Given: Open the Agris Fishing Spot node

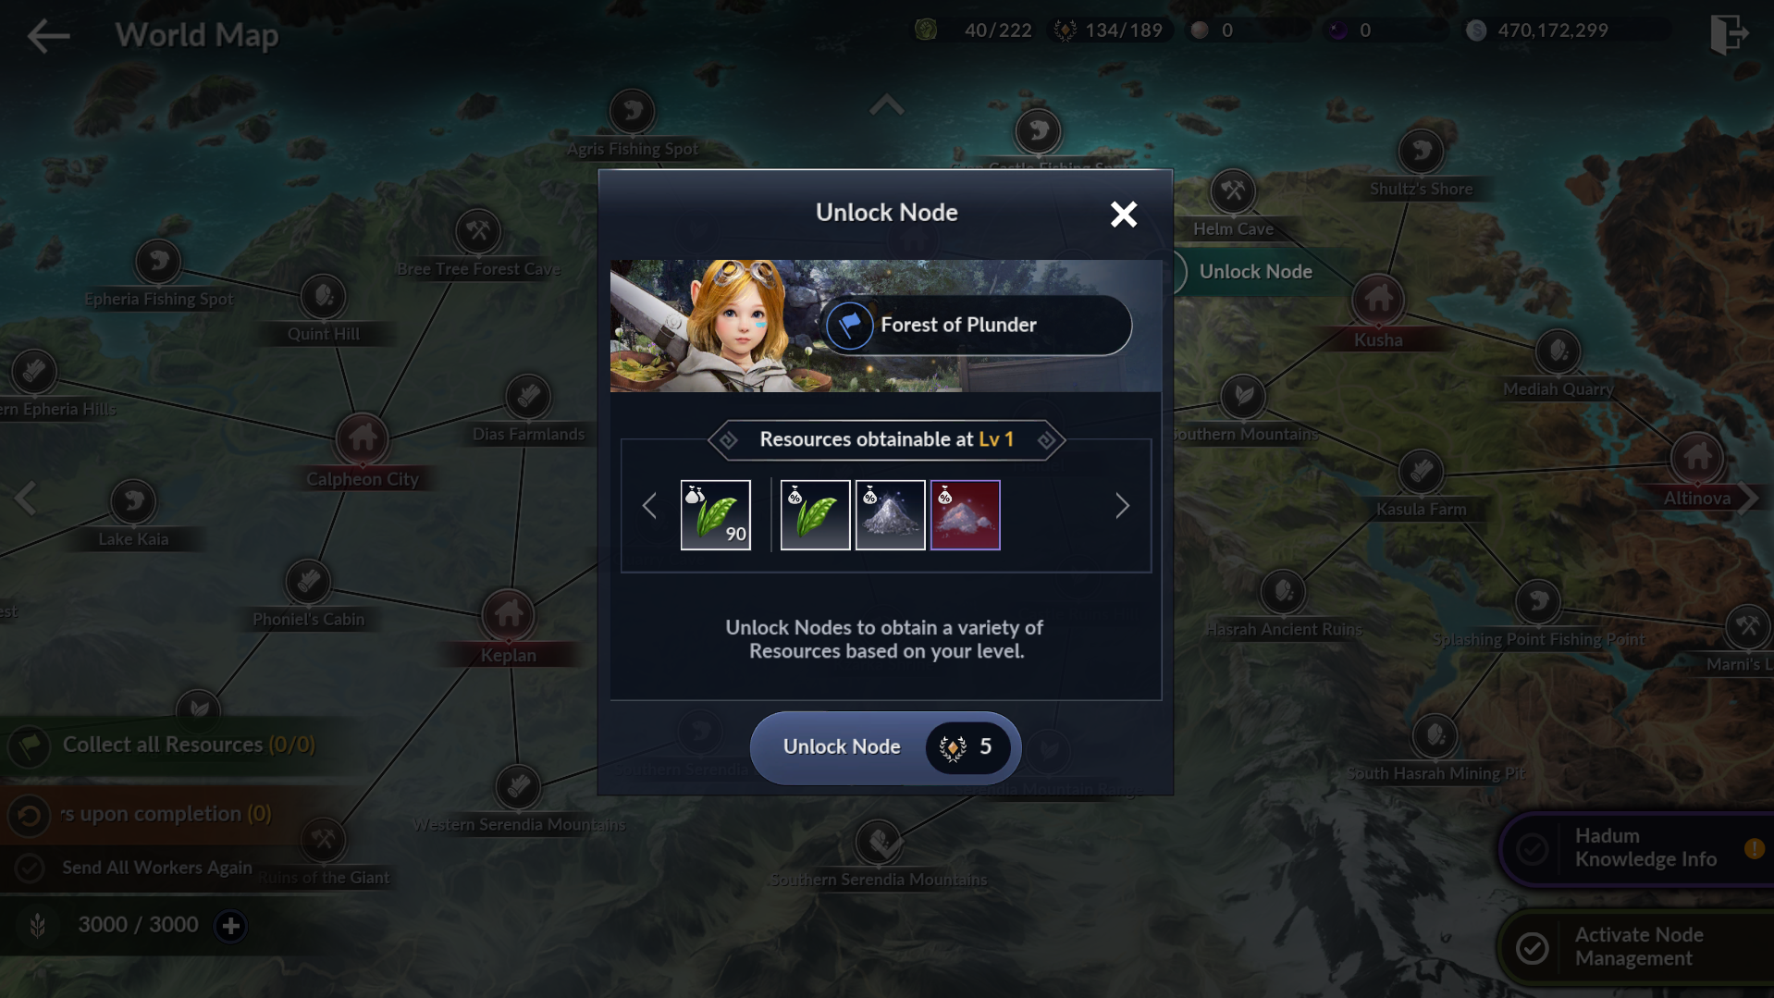Looking at the screenshot, I should click(x=633, y=112).
